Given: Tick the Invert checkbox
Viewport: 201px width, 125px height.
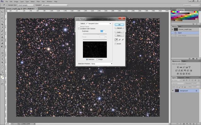Looking at the screenshot, I should point(116,44).
